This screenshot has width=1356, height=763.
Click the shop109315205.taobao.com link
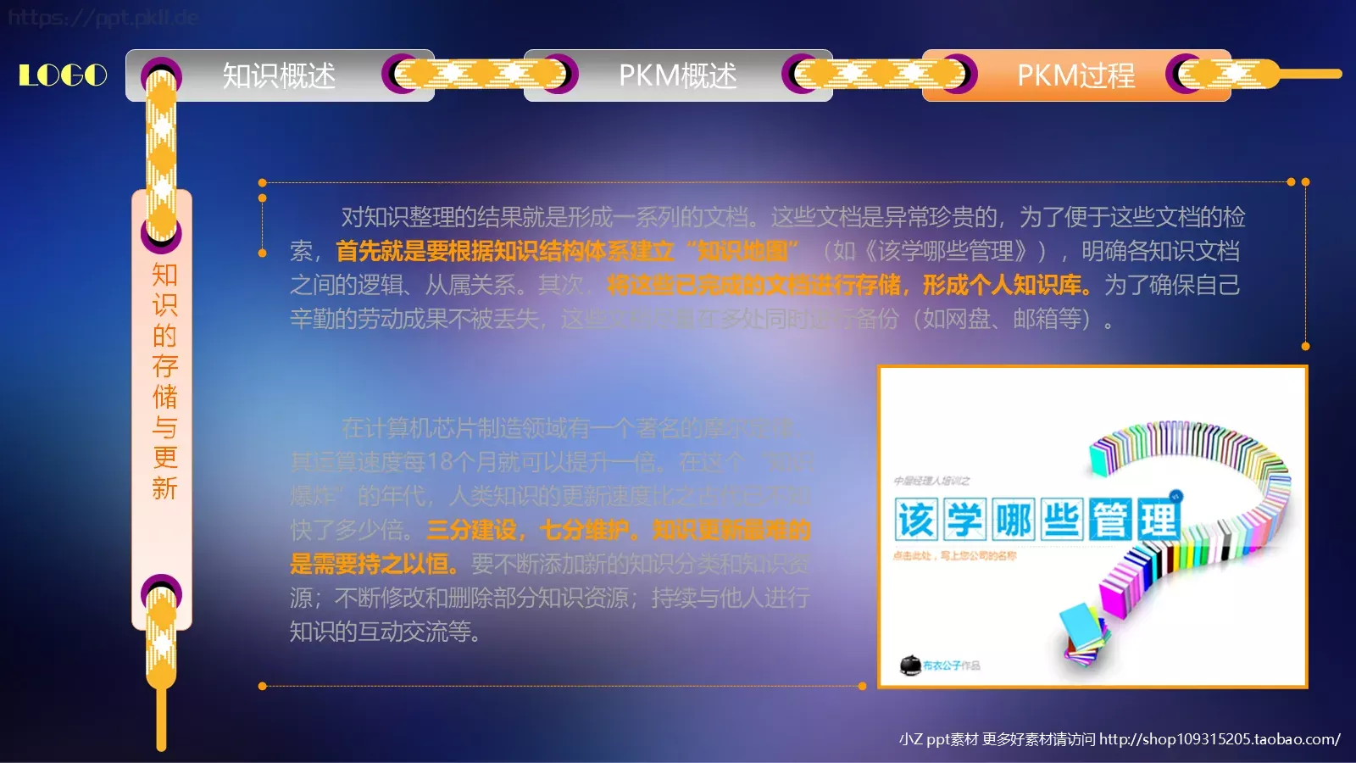pyautogui.click(x=1220, y=739)
